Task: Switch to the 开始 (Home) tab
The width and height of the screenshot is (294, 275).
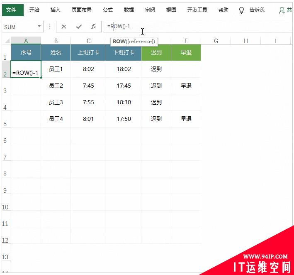Action: [34, 10]
